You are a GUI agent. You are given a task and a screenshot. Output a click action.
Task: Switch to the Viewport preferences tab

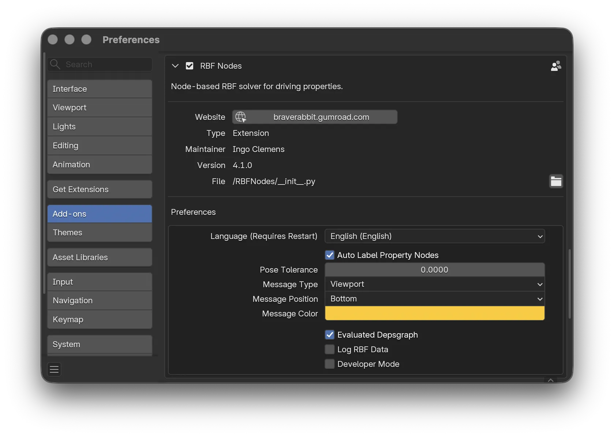pos(100,108)
